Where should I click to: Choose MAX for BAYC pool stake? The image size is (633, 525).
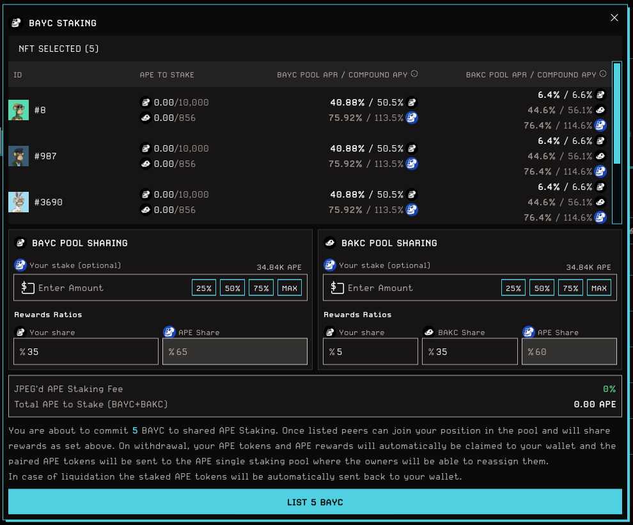[290, 288]
